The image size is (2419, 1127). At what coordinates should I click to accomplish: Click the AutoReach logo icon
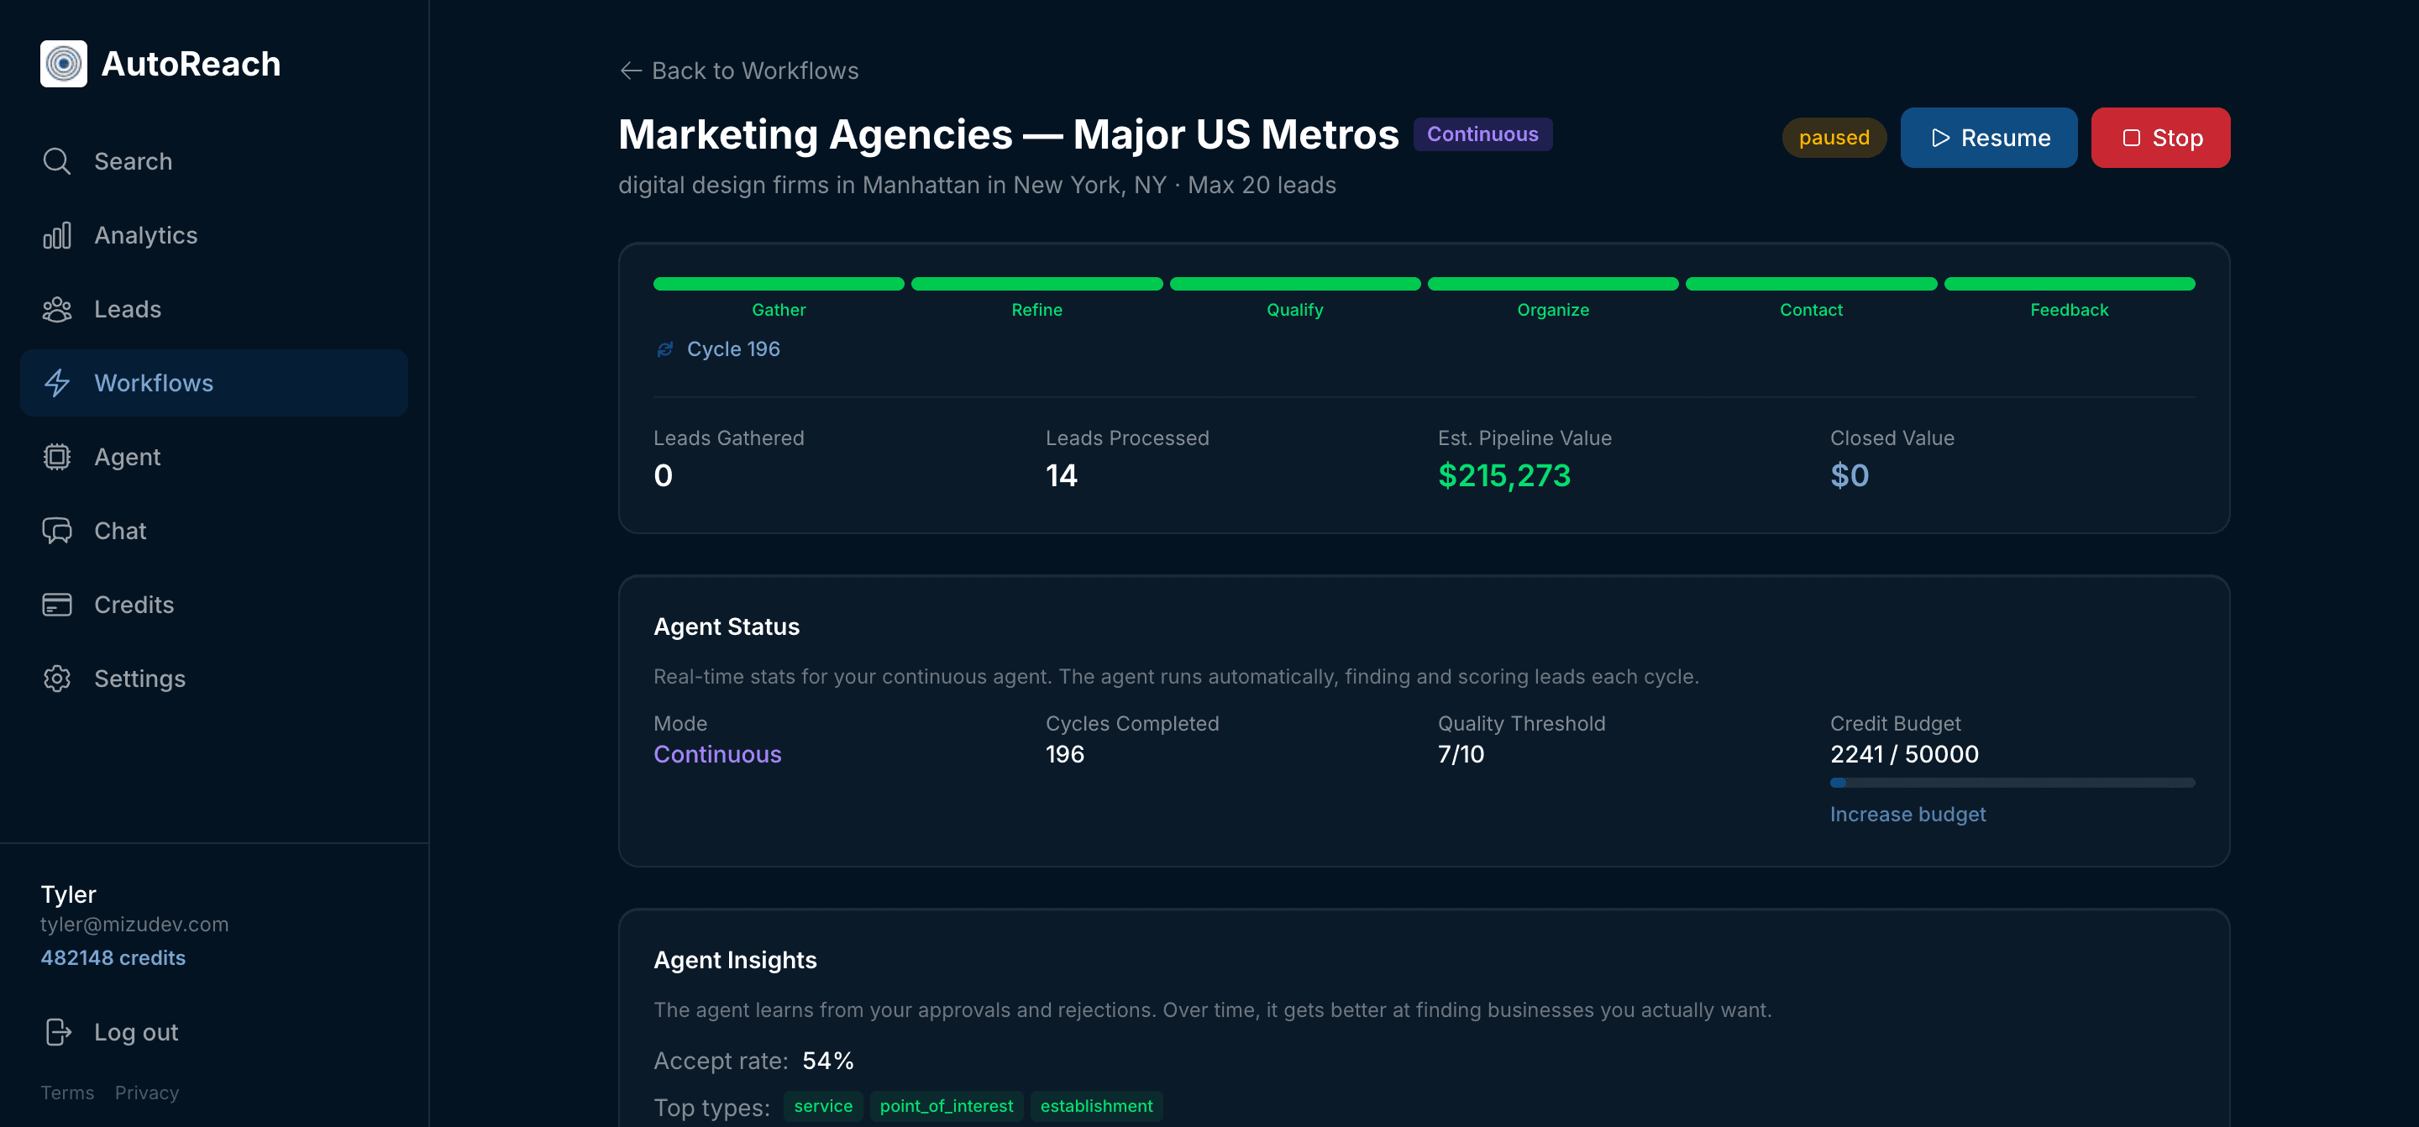63,63
